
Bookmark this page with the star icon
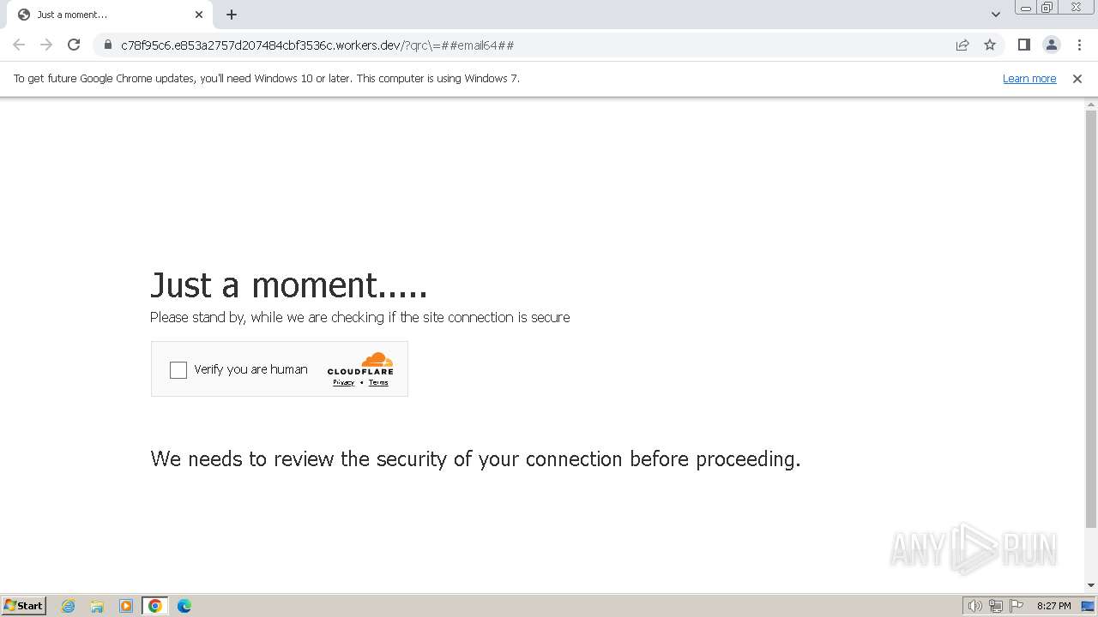(x=990, y=45)
